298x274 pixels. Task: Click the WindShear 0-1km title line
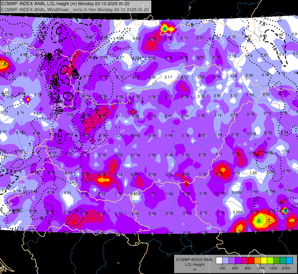pyautogui.click(x=75, y=10)
